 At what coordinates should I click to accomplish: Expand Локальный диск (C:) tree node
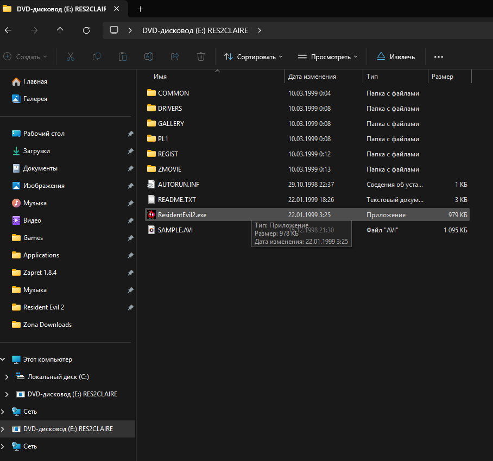coord(7,377)
